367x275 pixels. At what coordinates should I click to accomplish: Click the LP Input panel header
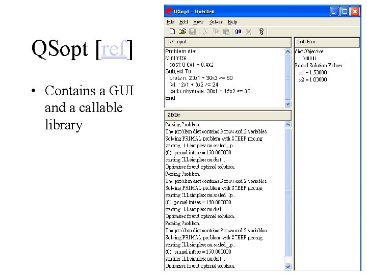[x=228, y=42]
